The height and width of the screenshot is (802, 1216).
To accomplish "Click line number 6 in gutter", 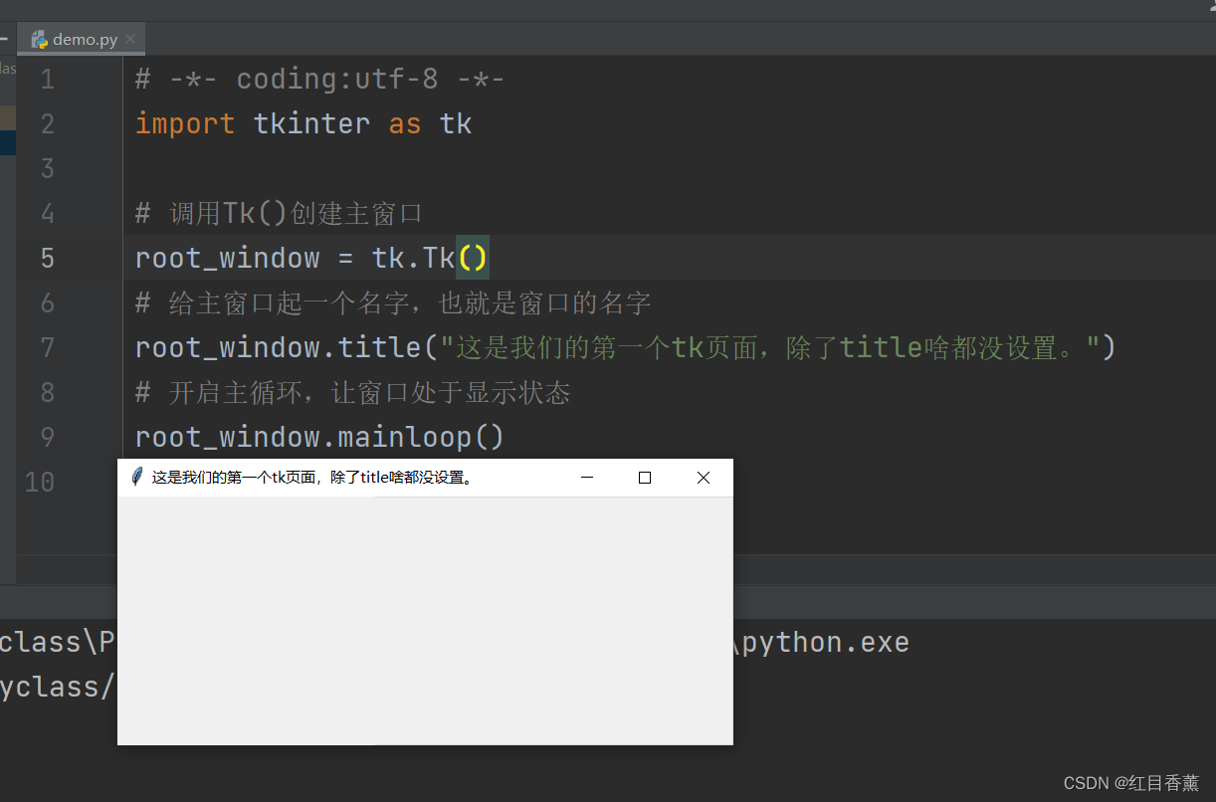I will click(47, 303).
